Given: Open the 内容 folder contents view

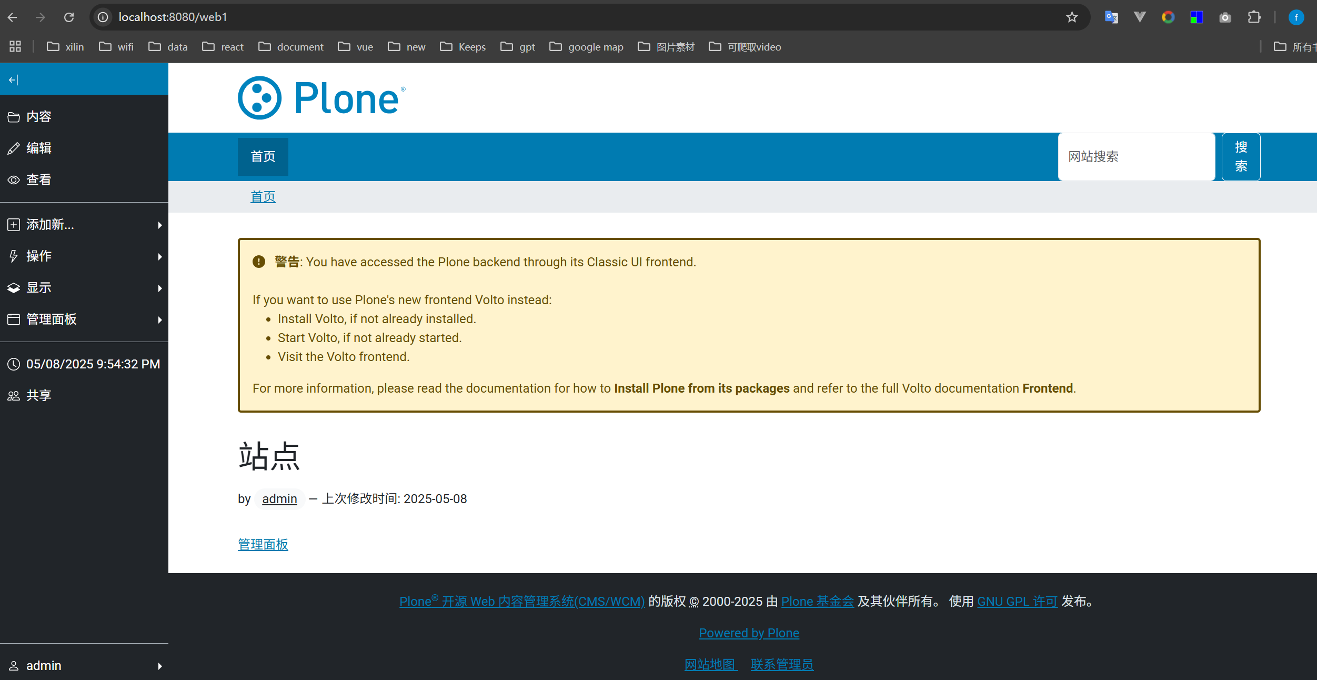Looking at the screenshot, I should point(38,117).
